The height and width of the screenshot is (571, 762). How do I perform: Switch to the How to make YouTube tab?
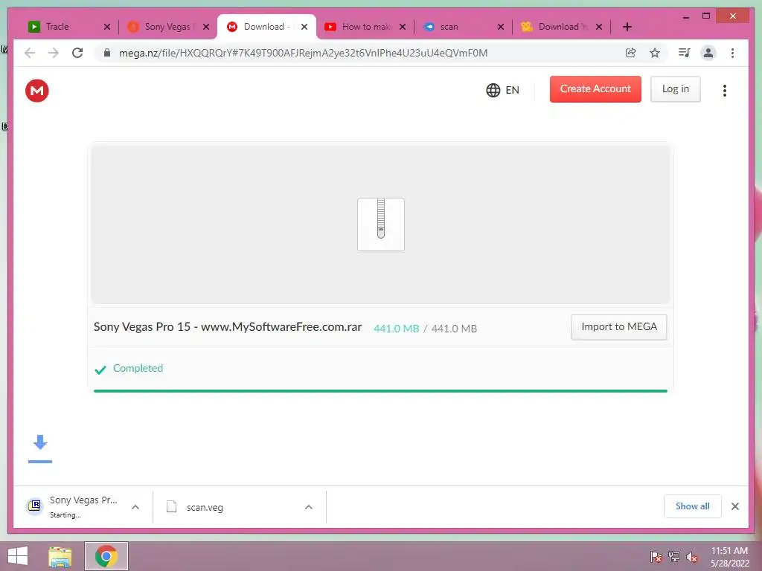tap(365, 27)
